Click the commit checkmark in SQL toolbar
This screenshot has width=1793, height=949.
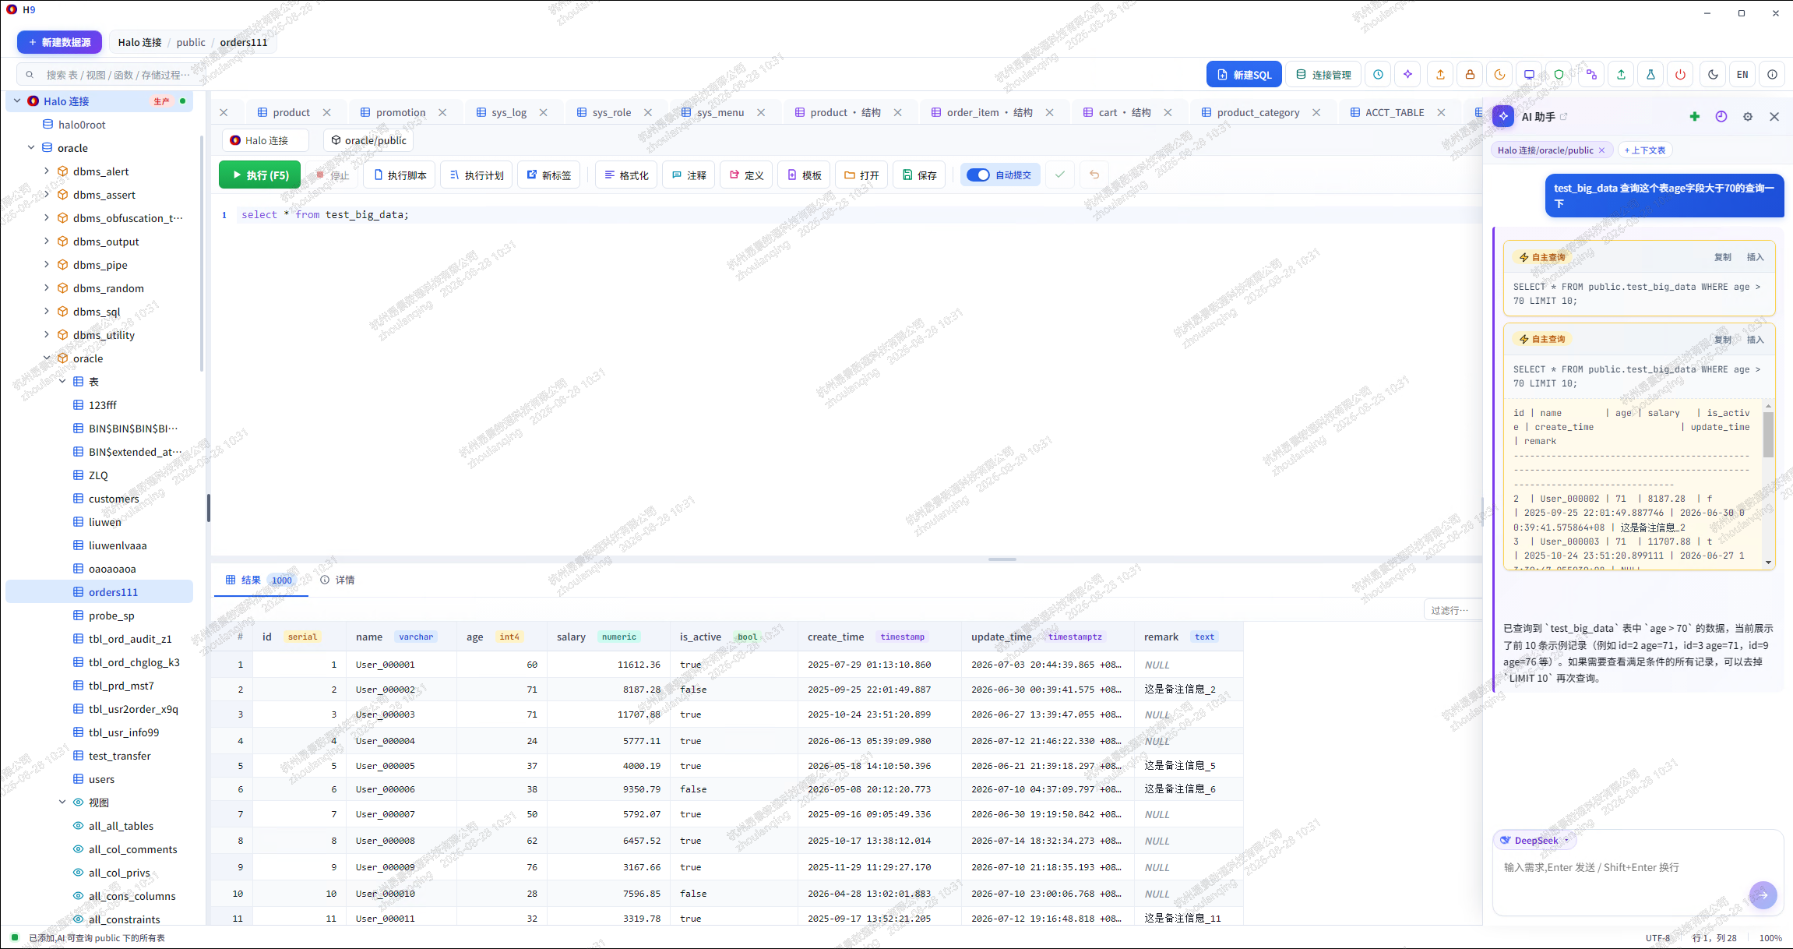tap(1059, 175)
